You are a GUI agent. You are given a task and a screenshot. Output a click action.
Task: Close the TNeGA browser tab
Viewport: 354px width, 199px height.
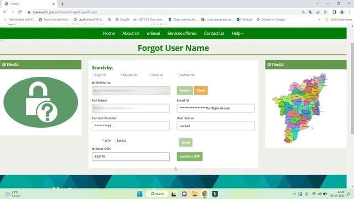coord(54,4)
